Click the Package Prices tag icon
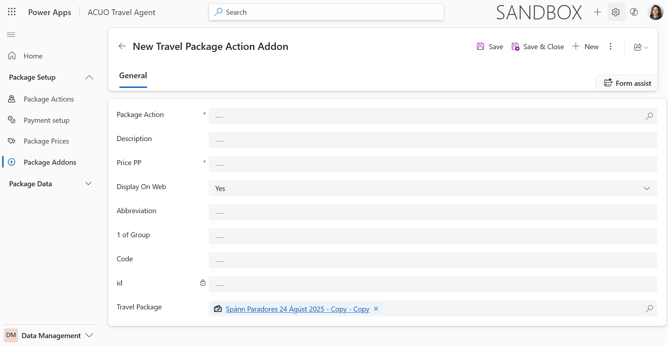Image resolution: width=668 pixels, height=346 pixels. 12,141
